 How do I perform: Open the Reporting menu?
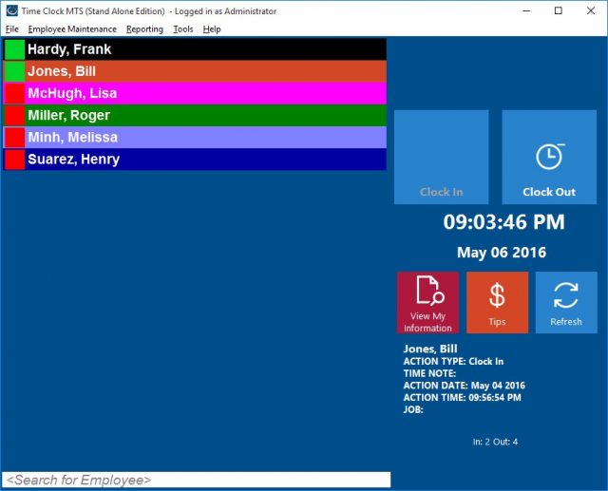144,29
